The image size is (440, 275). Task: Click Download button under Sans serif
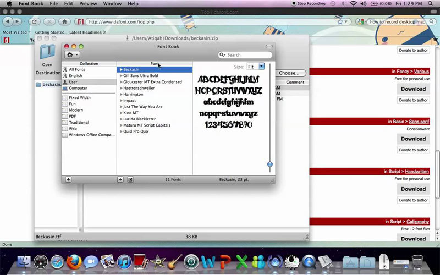tap(413, 139)
